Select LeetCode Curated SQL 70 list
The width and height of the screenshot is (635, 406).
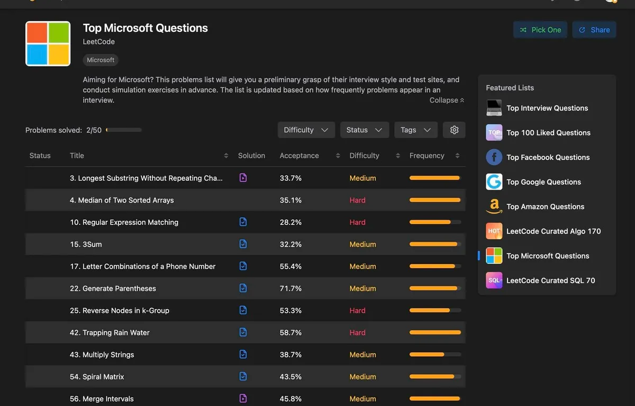point(550,281)
